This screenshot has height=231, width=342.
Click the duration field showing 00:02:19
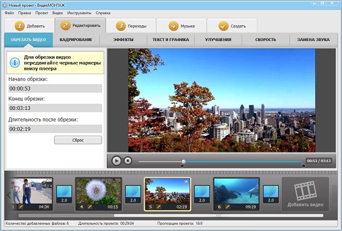(x=55, y=129)
